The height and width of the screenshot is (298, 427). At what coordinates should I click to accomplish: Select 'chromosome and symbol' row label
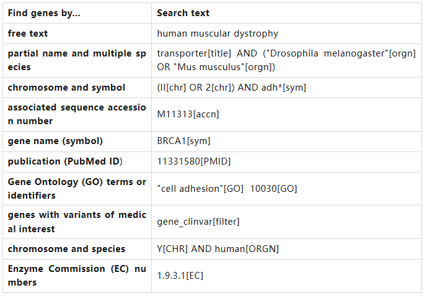[66, 88]
